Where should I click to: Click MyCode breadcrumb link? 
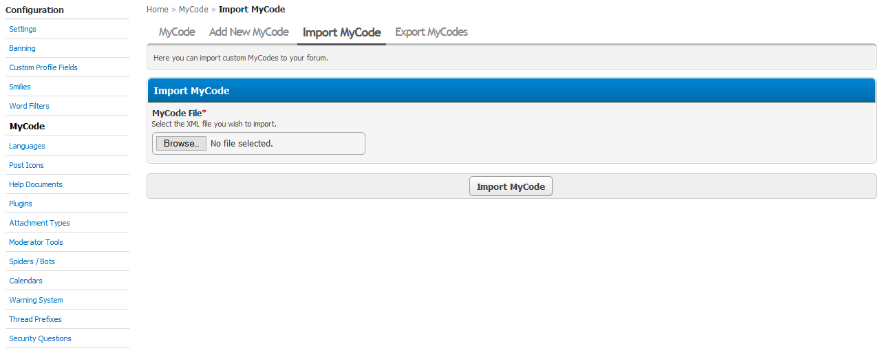[x=193, y=10]
